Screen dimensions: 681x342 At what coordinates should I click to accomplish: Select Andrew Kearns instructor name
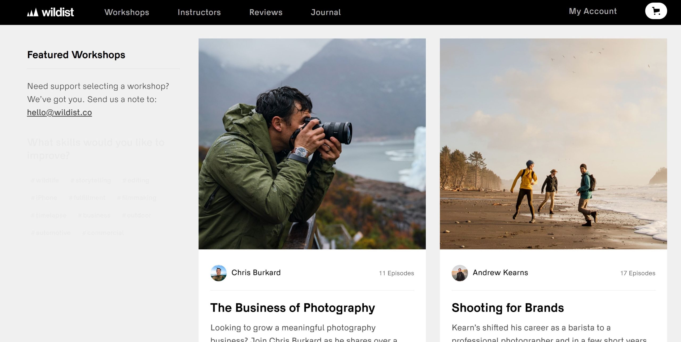[x=500, y=273]
